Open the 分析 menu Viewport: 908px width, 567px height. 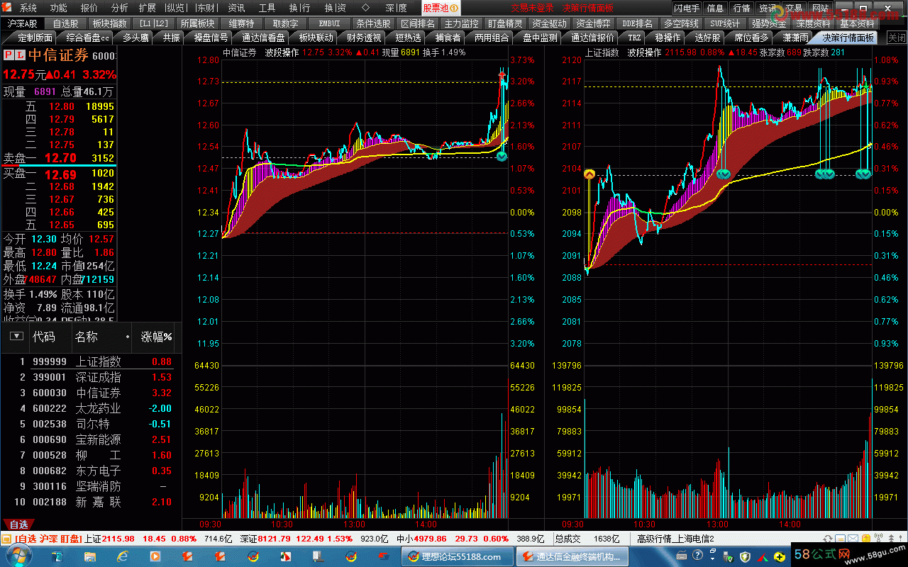coord(120,8)
